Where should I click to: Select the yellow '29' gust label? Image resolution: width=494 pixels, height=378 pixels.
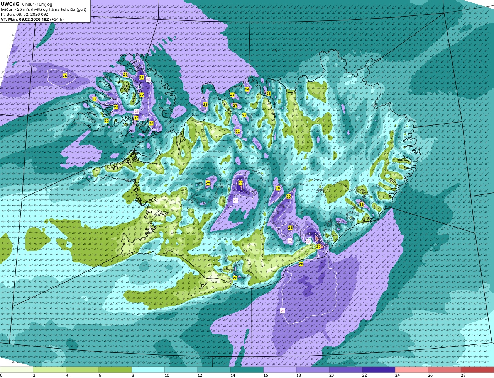pyautogui.click(x=142, y=95)
